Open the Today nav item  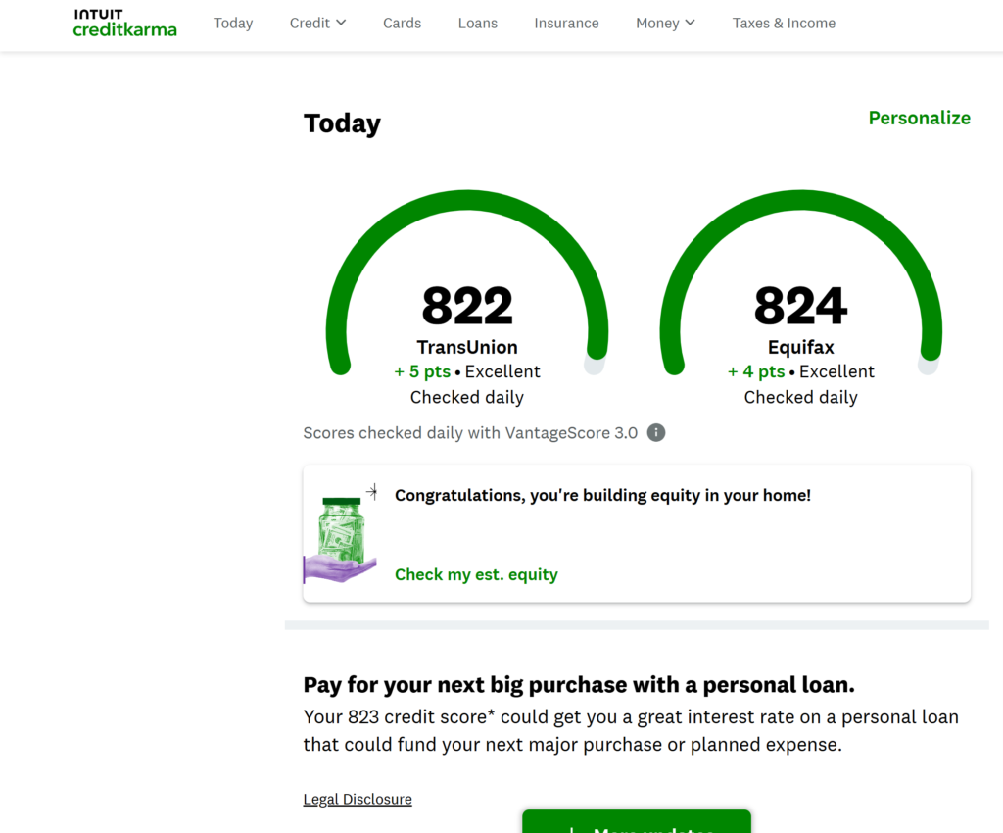click(x=233, y=24)
